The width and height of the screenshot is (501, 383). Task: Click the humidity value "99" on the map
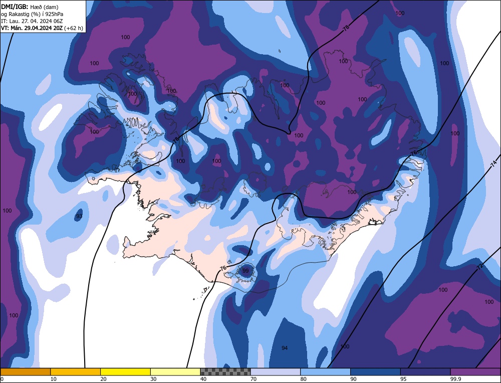click(x=245, y=271)
